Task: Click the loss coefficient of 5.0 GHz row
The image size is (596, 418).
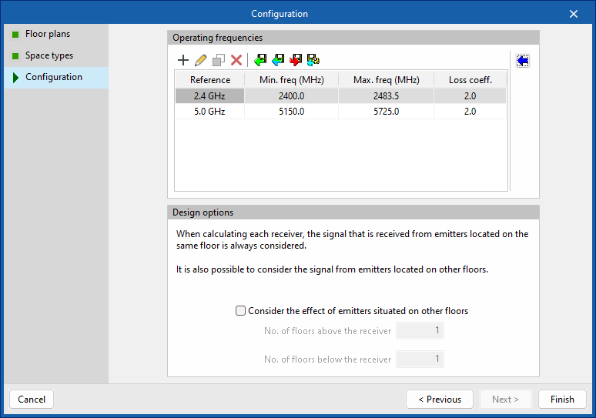Action: click(x=470, y=112)
